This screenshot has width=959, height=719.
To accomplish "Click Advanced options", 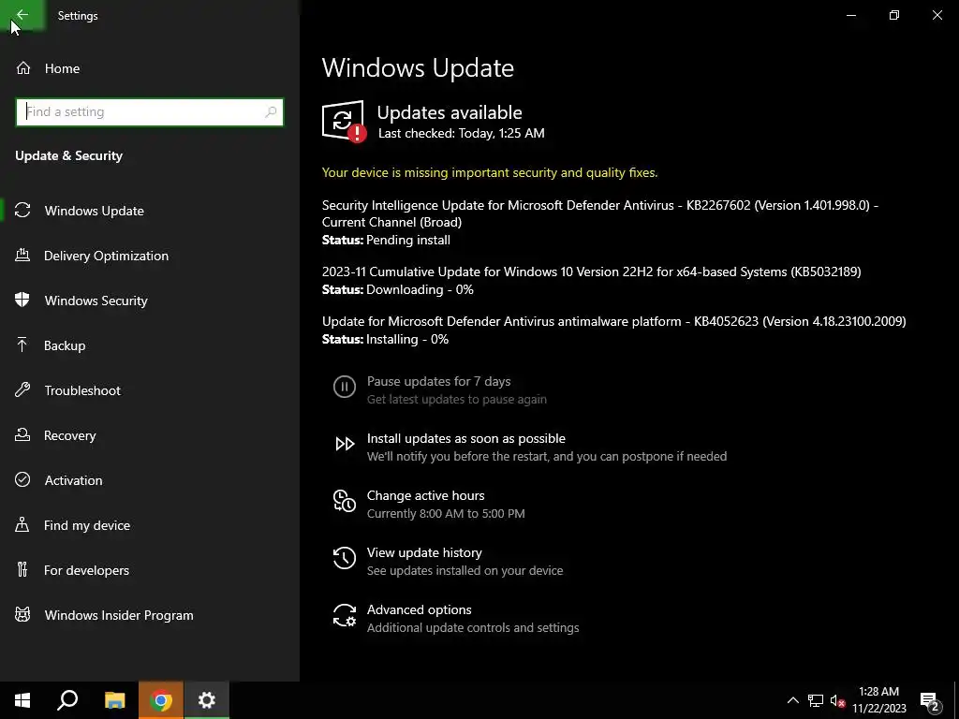I will pos(419,609).
